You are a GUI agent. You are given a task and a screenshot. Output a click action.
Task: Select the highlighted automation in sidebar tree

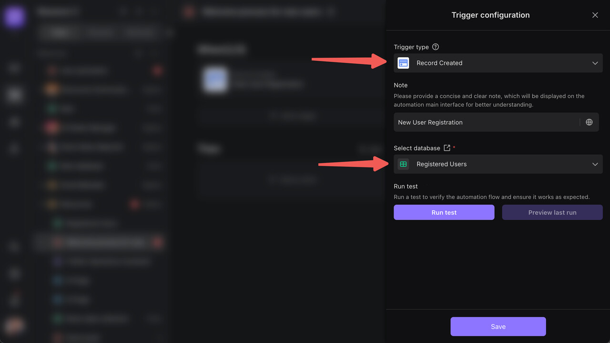[105, 242]
